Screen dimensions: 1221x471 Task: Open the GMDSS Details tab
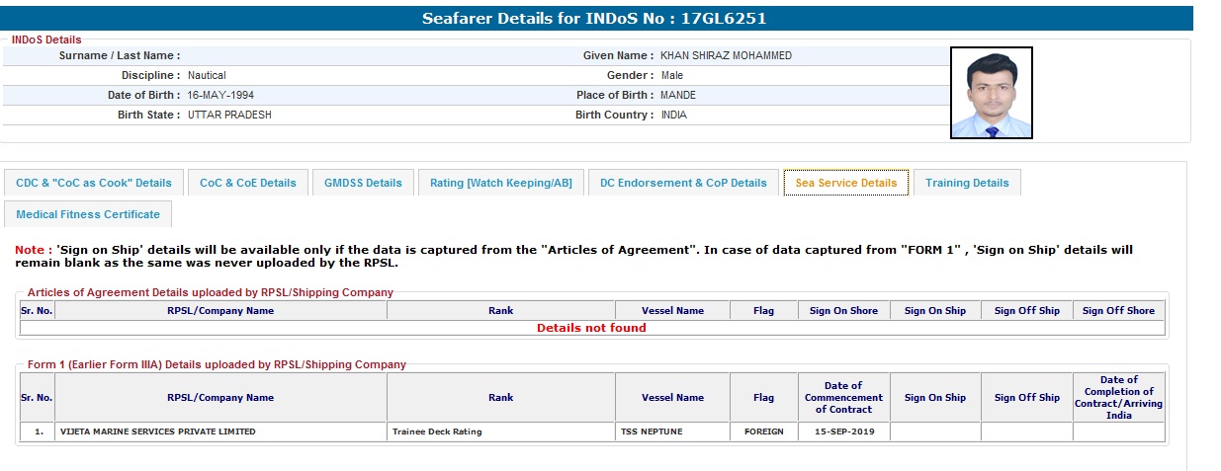(x=363, y=183)
